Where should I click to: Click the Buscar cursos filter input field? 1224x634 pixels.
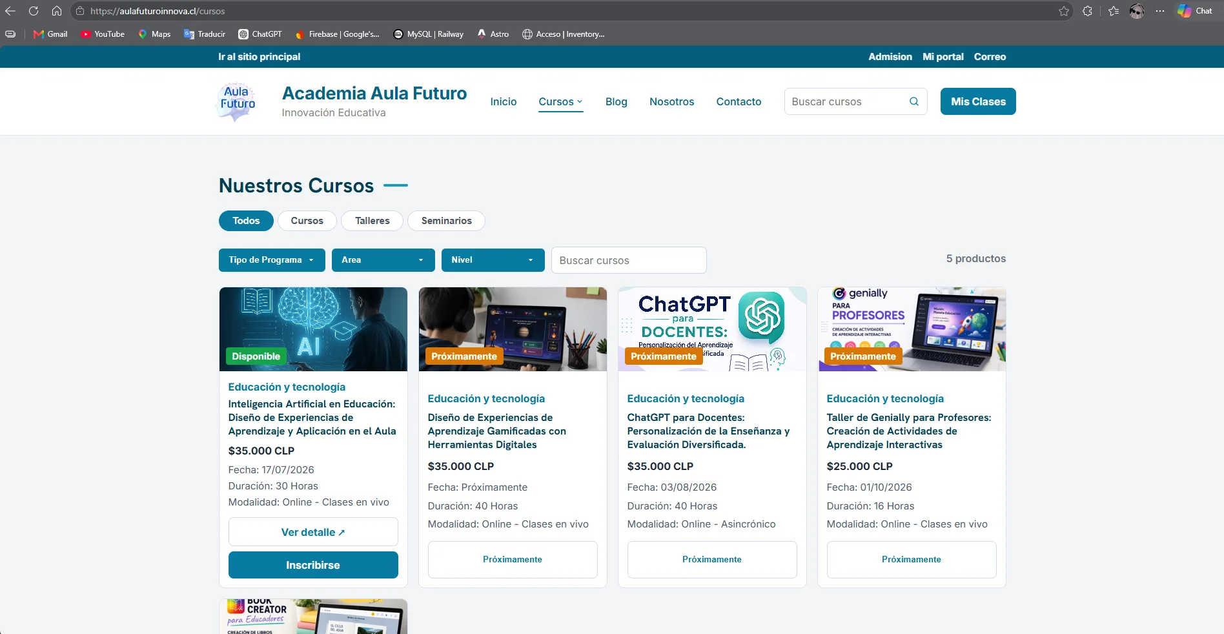[629, 260]
